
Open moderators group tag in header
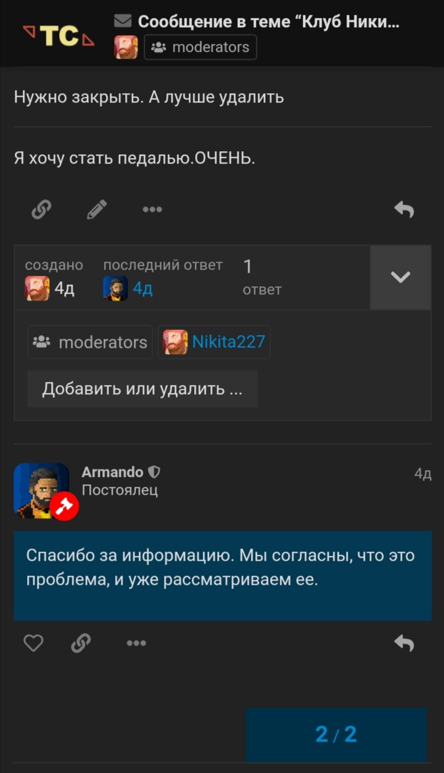point(200,47)
